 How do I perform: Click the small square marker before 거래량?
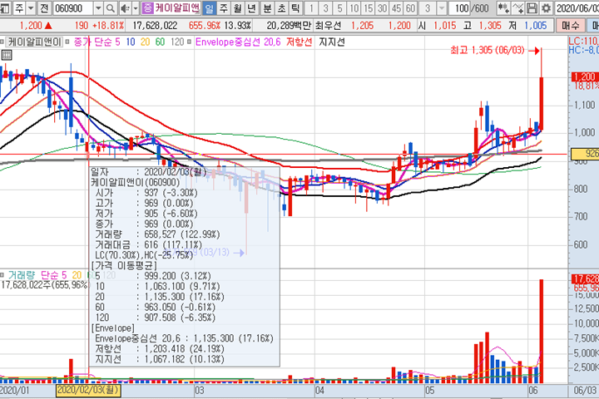(x=2, y=274)
